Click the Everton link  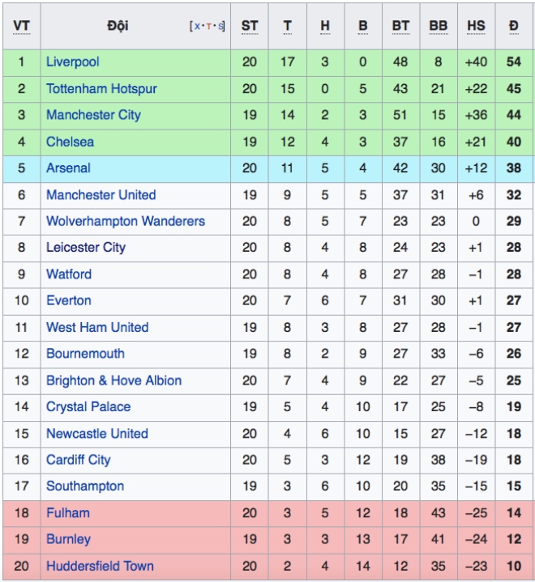pos(68,300)
